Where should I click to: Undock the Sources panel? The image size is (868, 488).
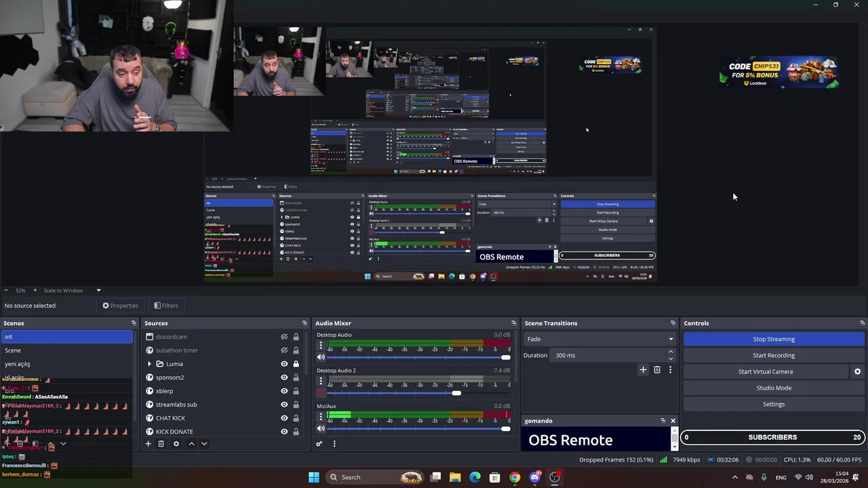tap(304, 323)
